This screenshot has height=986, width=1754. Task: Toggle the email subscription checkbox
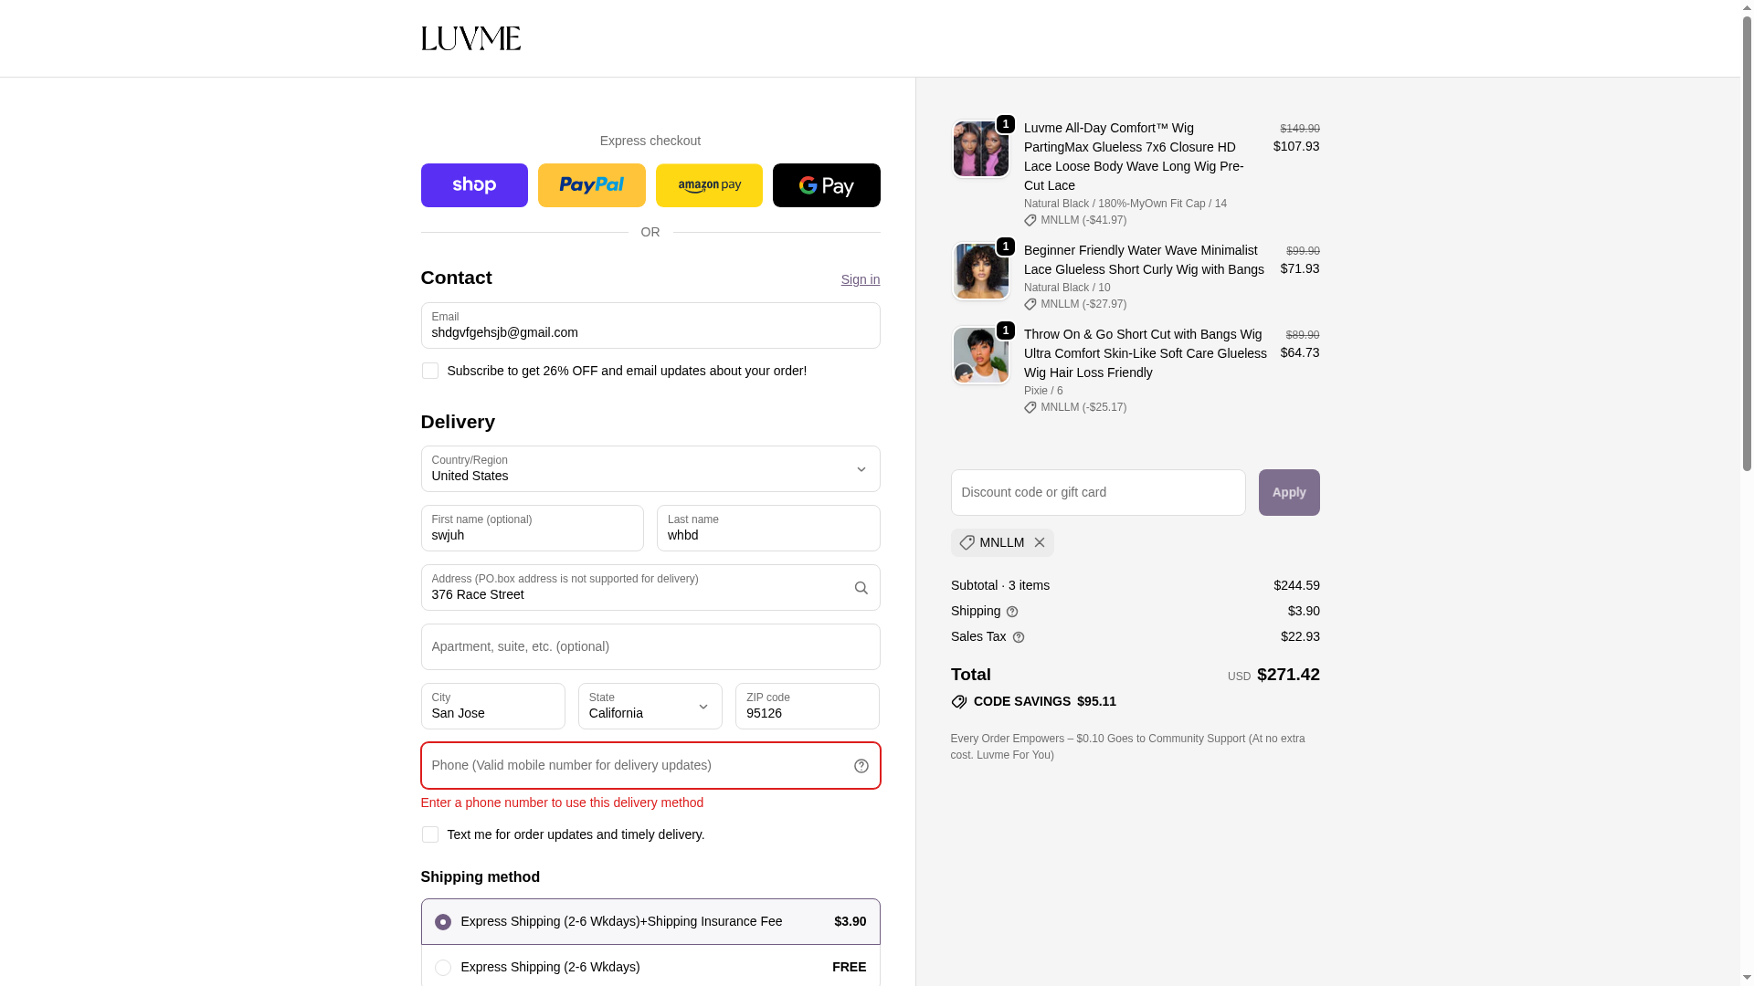(x=430, y=371)
